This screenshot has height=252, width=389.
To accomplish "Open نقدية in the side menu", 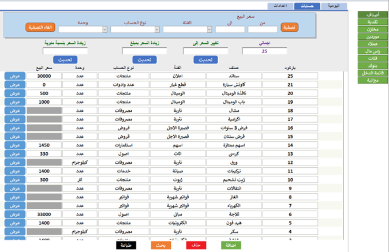I will point(373,22).
